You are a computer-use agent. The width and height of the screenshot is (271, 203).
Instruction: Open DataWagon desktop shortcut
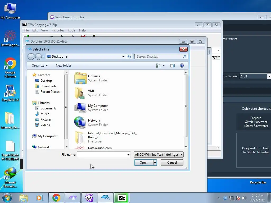pyautogui.click(x=10, y=38)
